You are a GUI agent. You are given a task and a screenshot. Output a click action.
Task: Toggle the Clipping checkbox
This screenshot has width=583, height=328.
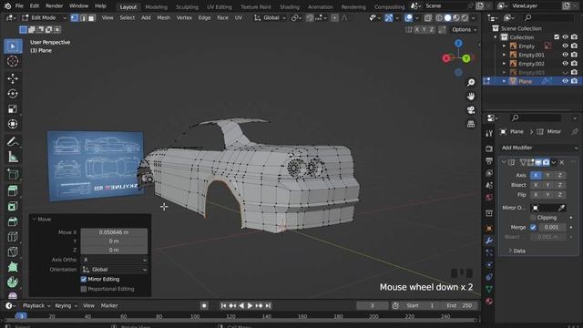(x=533, y=218)
